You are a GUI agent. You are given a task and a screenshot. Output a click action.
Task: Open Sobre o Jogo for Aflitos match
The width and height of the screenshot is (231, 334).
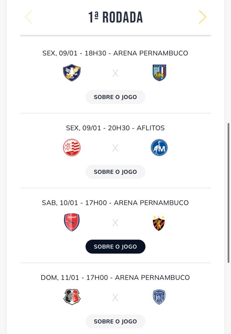click(x=115, y=172)
